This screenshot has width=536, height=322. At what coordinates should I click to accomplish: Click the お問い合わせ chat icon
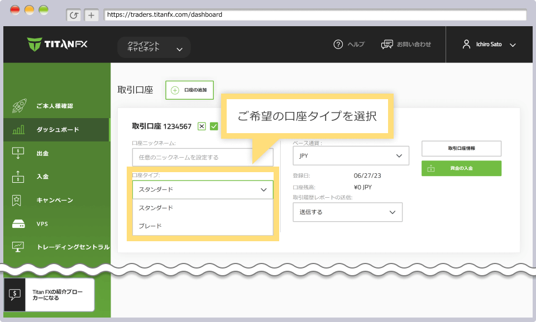tap(387, 45)
